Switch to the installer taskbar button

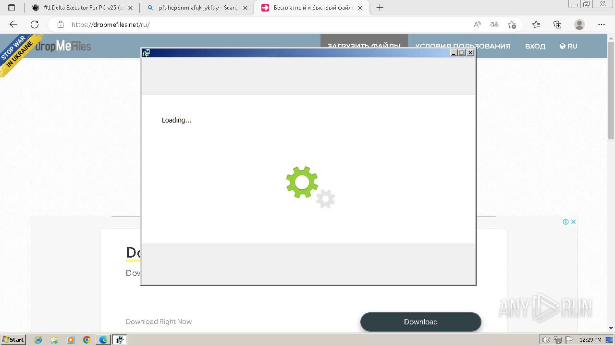(120, 340)
